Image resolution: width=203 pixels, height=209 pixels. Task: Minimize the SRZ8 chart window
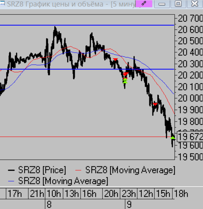[162, 4]
